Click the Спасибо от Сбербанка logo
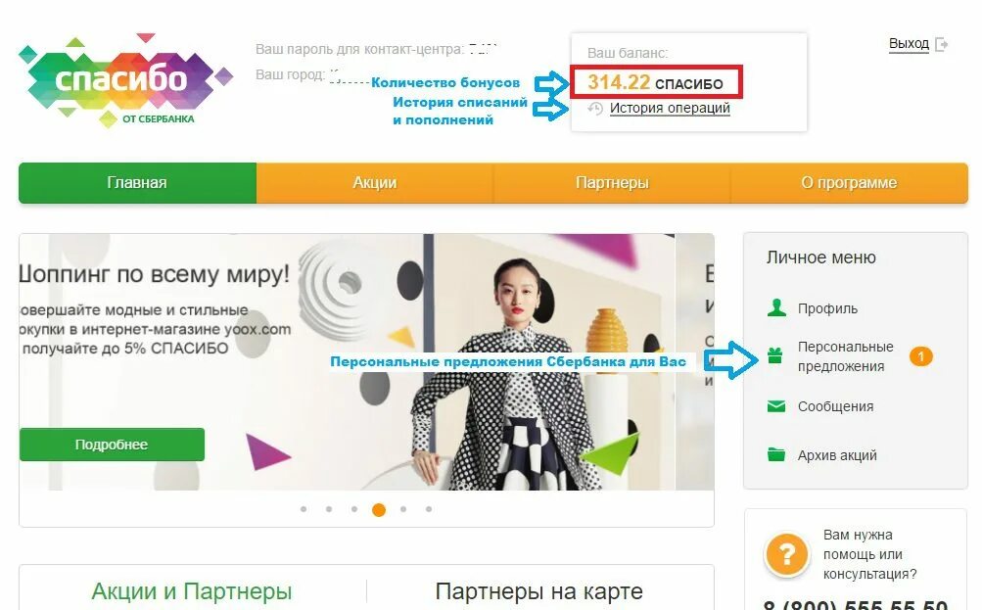982x610 pixels. [125, 80]
